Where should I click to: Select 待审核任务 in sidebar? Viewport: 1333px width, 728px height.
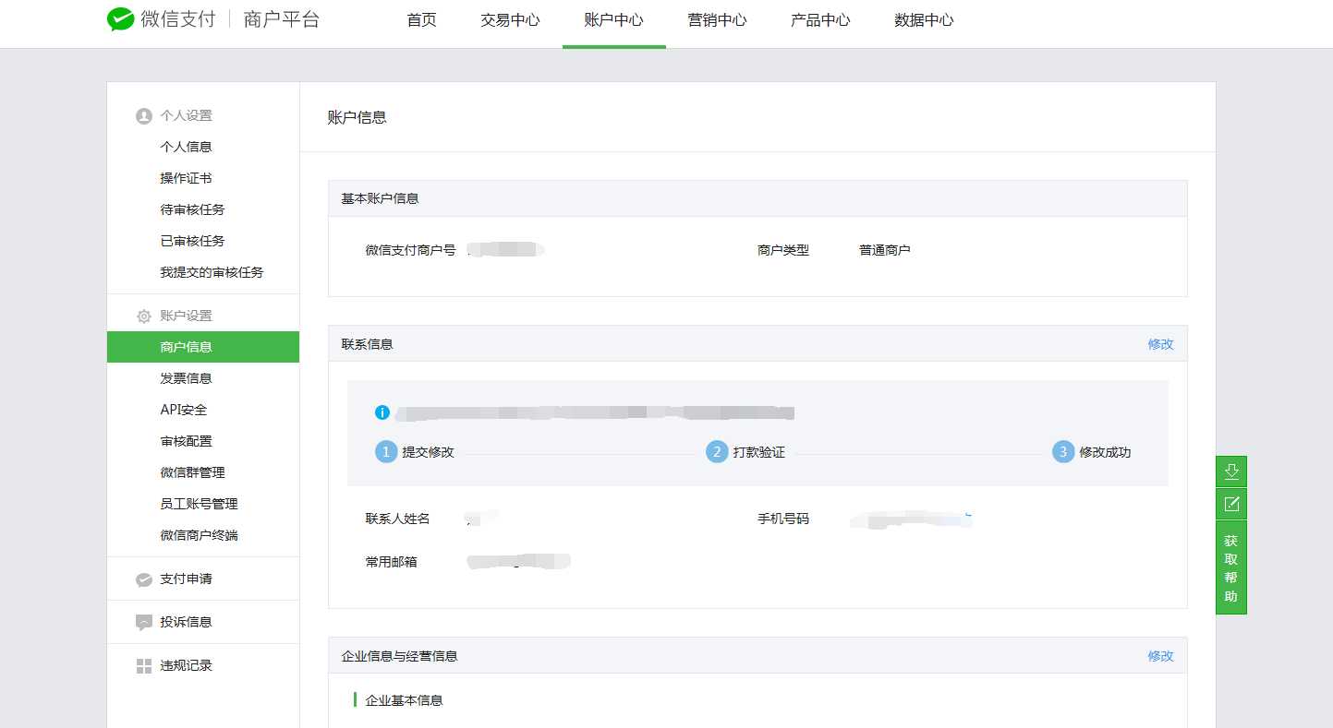point(192,209)
